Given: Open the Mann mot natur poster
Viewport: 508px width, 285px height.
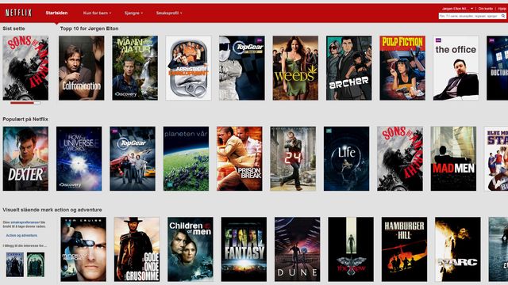Looking at the screenshot, I should (135, 68).
